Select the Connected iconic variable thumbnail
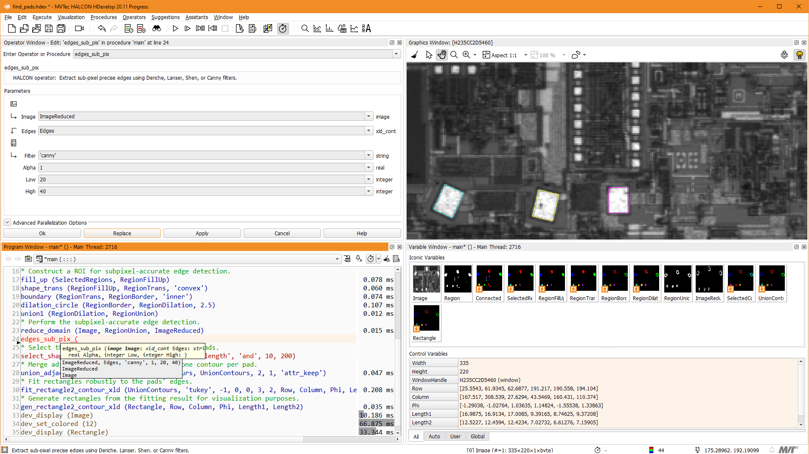Viewport: 809px width, 454px height. (x=489, y=283)
